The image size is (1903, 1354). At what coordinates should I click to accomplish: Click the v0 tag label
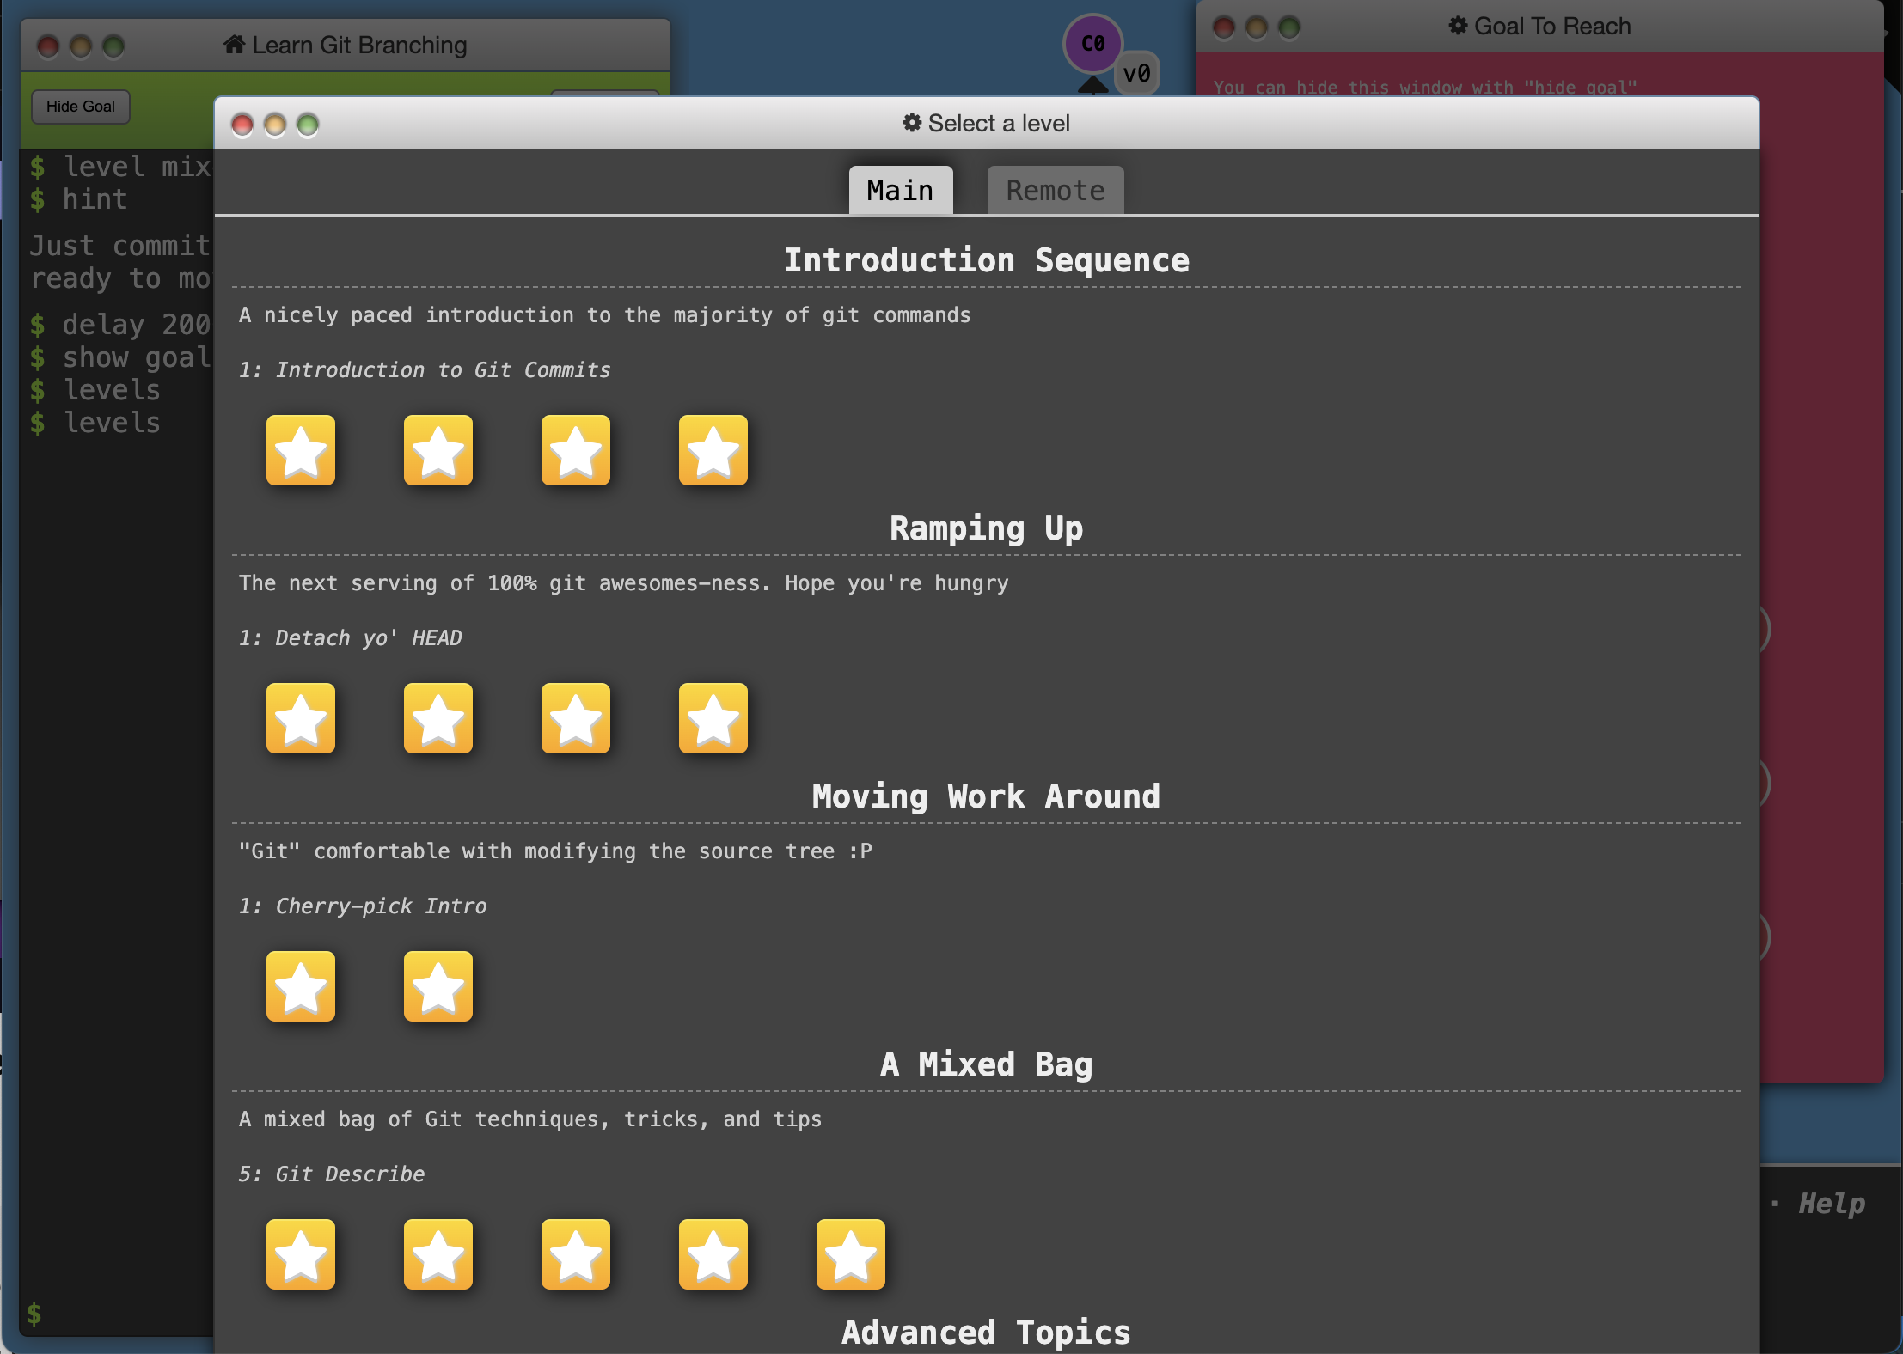(x=1137, y=73)
